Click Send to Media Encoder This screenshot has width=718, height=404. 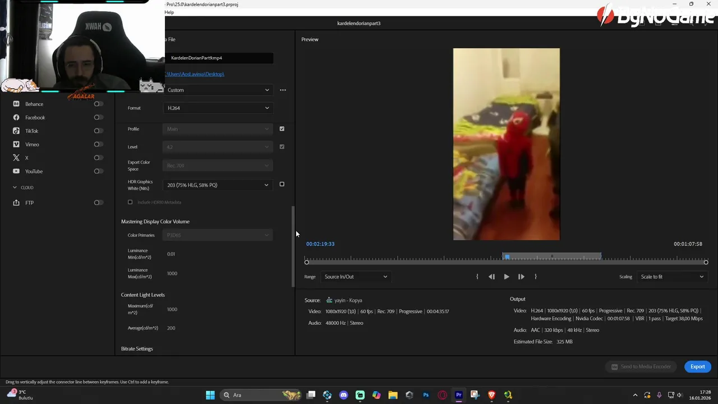click(x=641, y=366)
